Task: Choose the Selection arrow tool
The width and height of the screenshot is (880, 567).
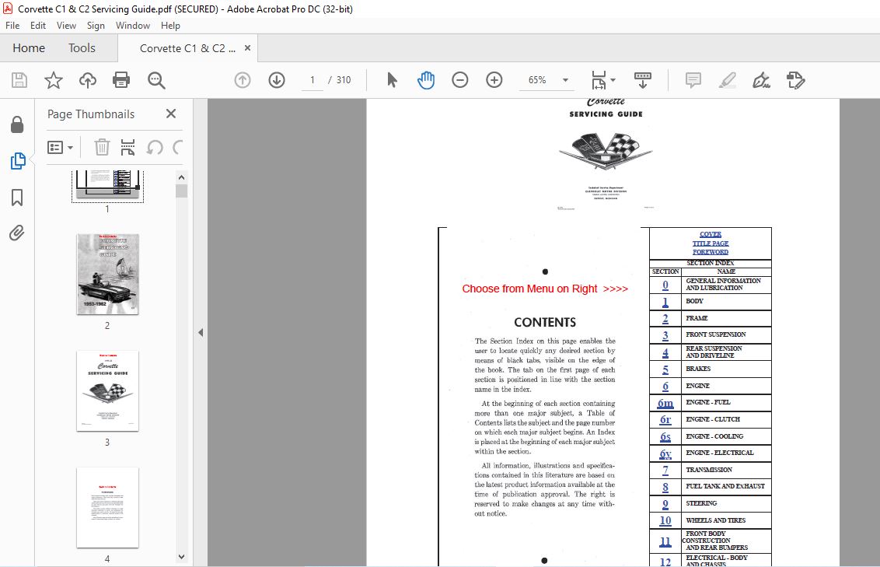Action: coord(392,80)
